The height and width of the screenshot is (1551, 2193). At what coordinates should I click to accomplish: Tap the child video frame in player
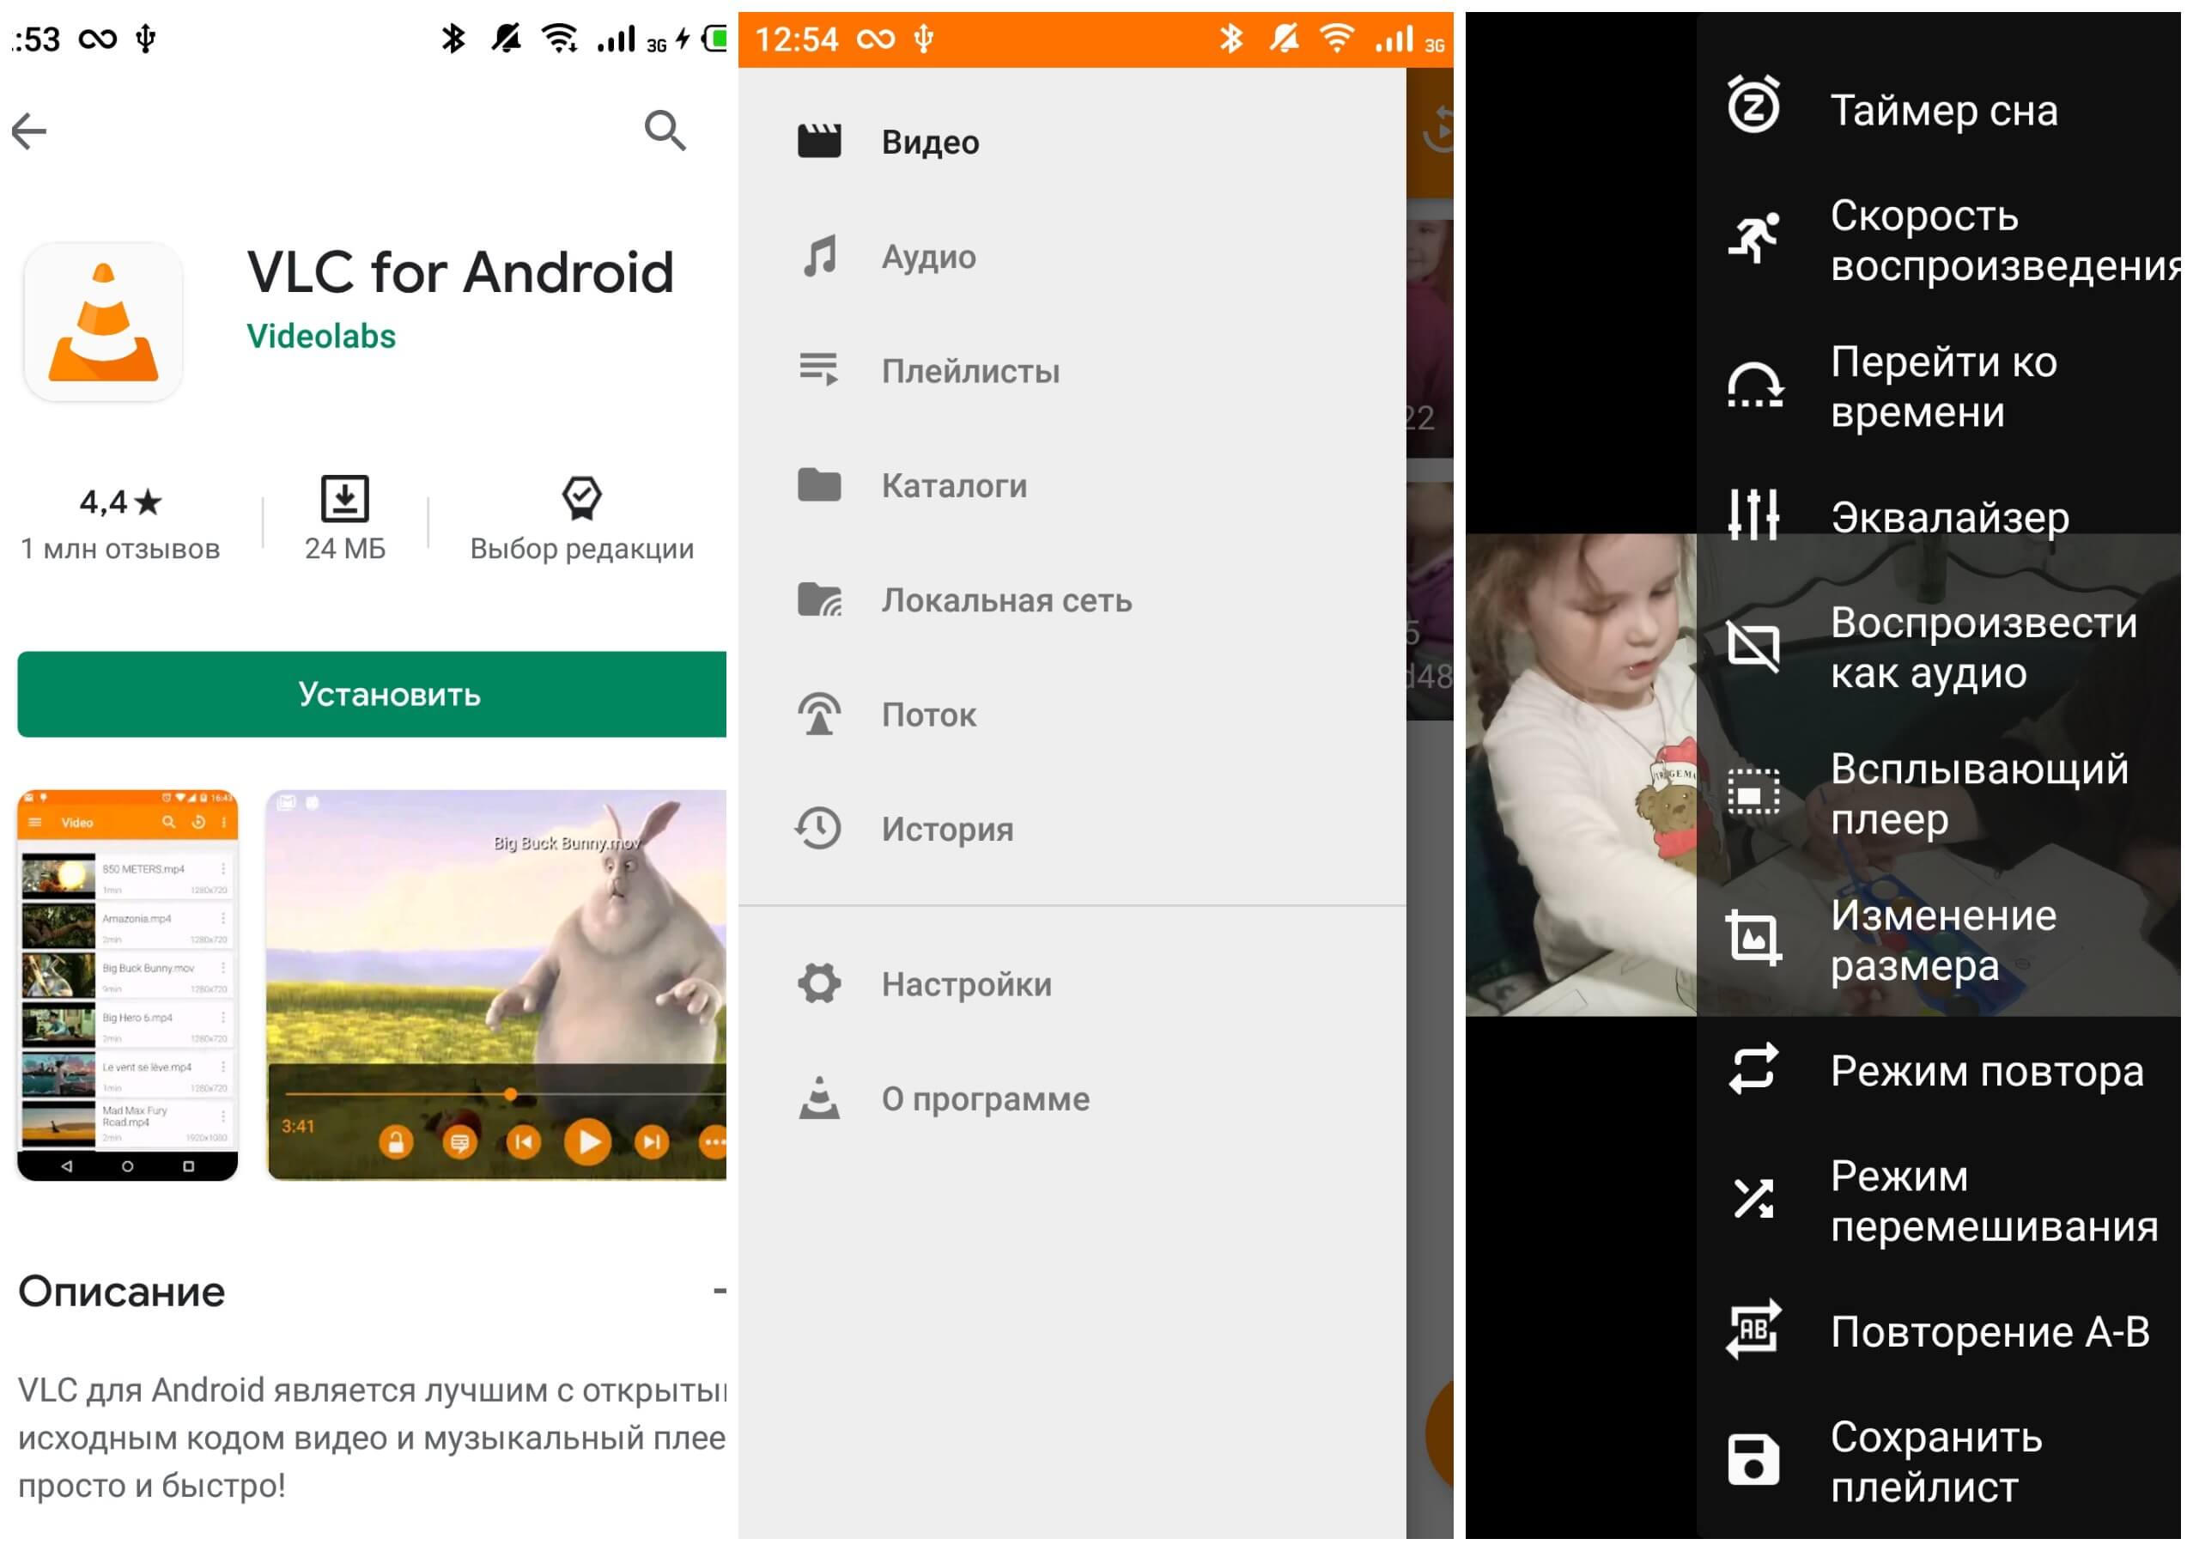click(1582, 775)
